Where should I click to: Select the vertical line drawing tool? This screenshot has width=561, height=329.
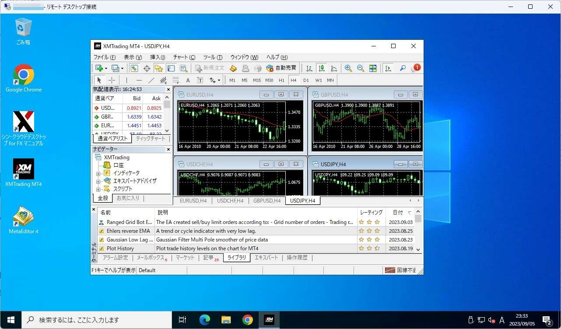pos(126,80)
